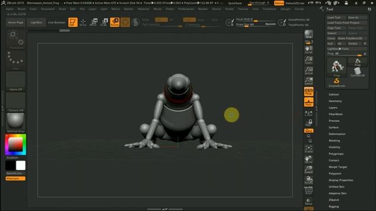Viewport: 376px width, 211px height.
Task: Toggle the PolyF wireframe icon
Action: [x=308, y=190]
